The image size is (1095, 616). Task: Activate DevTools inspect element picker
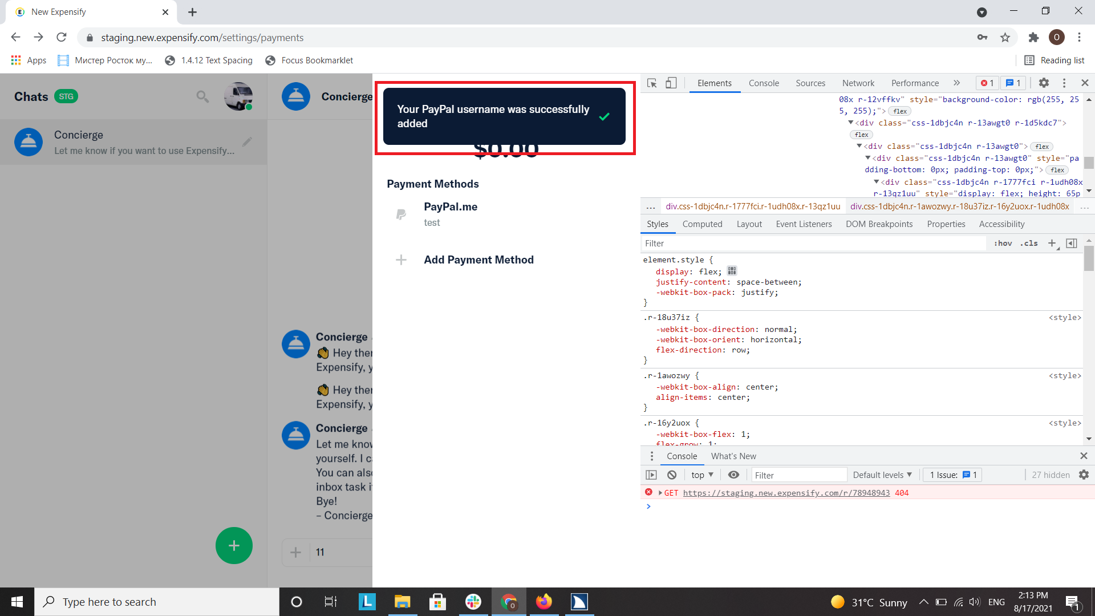[x=652, y=83]
